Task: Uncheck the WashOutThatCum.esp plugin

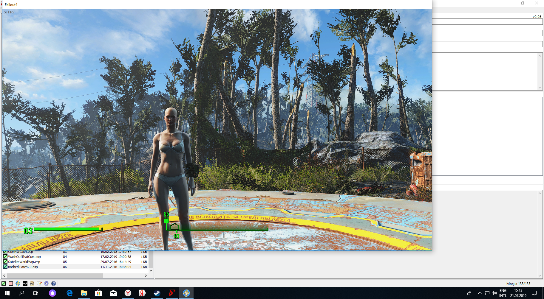Action: [5, 257]
